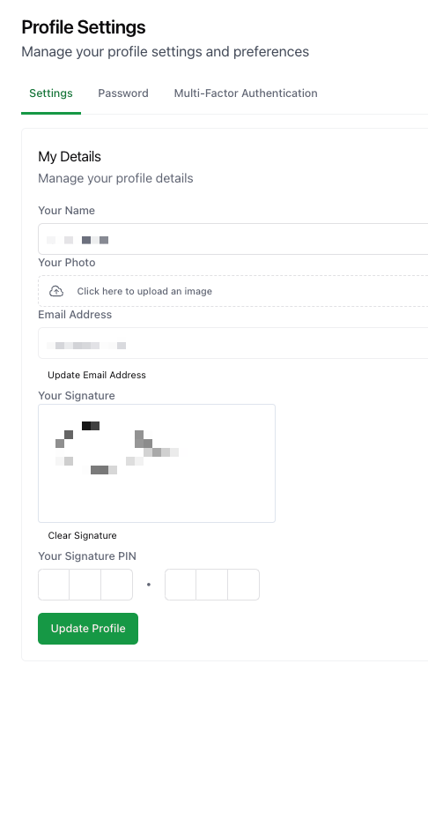Select the fourth Signature PIN digit box
The image size is (428, 813).
tap(181, 585)
